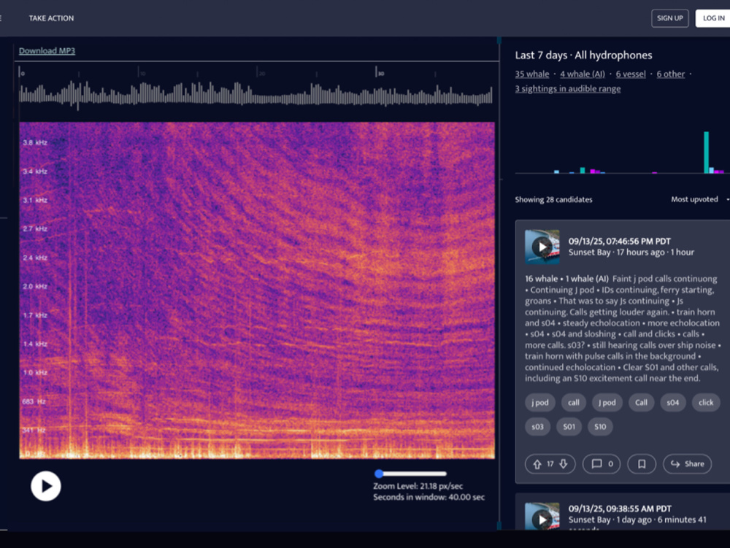Upvote the 07:46:56 PM candidate with the up arrow
This screenshot has width=730, height=548.
(x=537, y=464)
